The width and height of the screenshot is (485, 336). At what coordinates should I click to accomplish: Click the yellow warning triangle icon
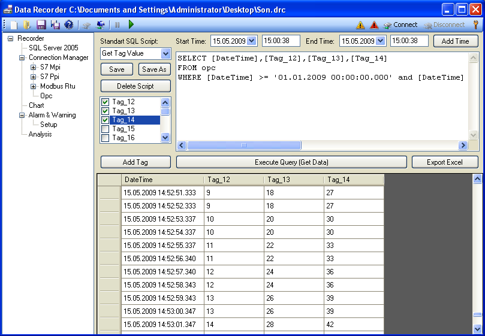click(360, 25)
